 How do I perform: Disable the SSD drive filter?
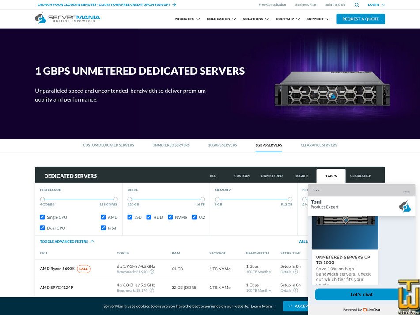[x=130, y=217]
